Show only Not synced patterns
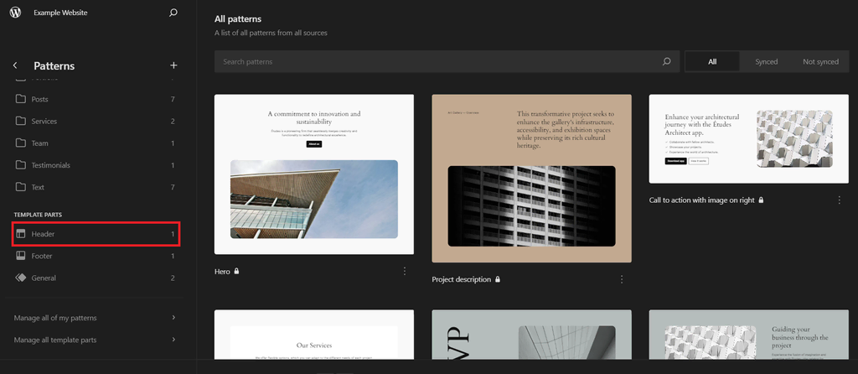Image resolution: width=858 pixels, height=374 pixels. tap(820, 62)
